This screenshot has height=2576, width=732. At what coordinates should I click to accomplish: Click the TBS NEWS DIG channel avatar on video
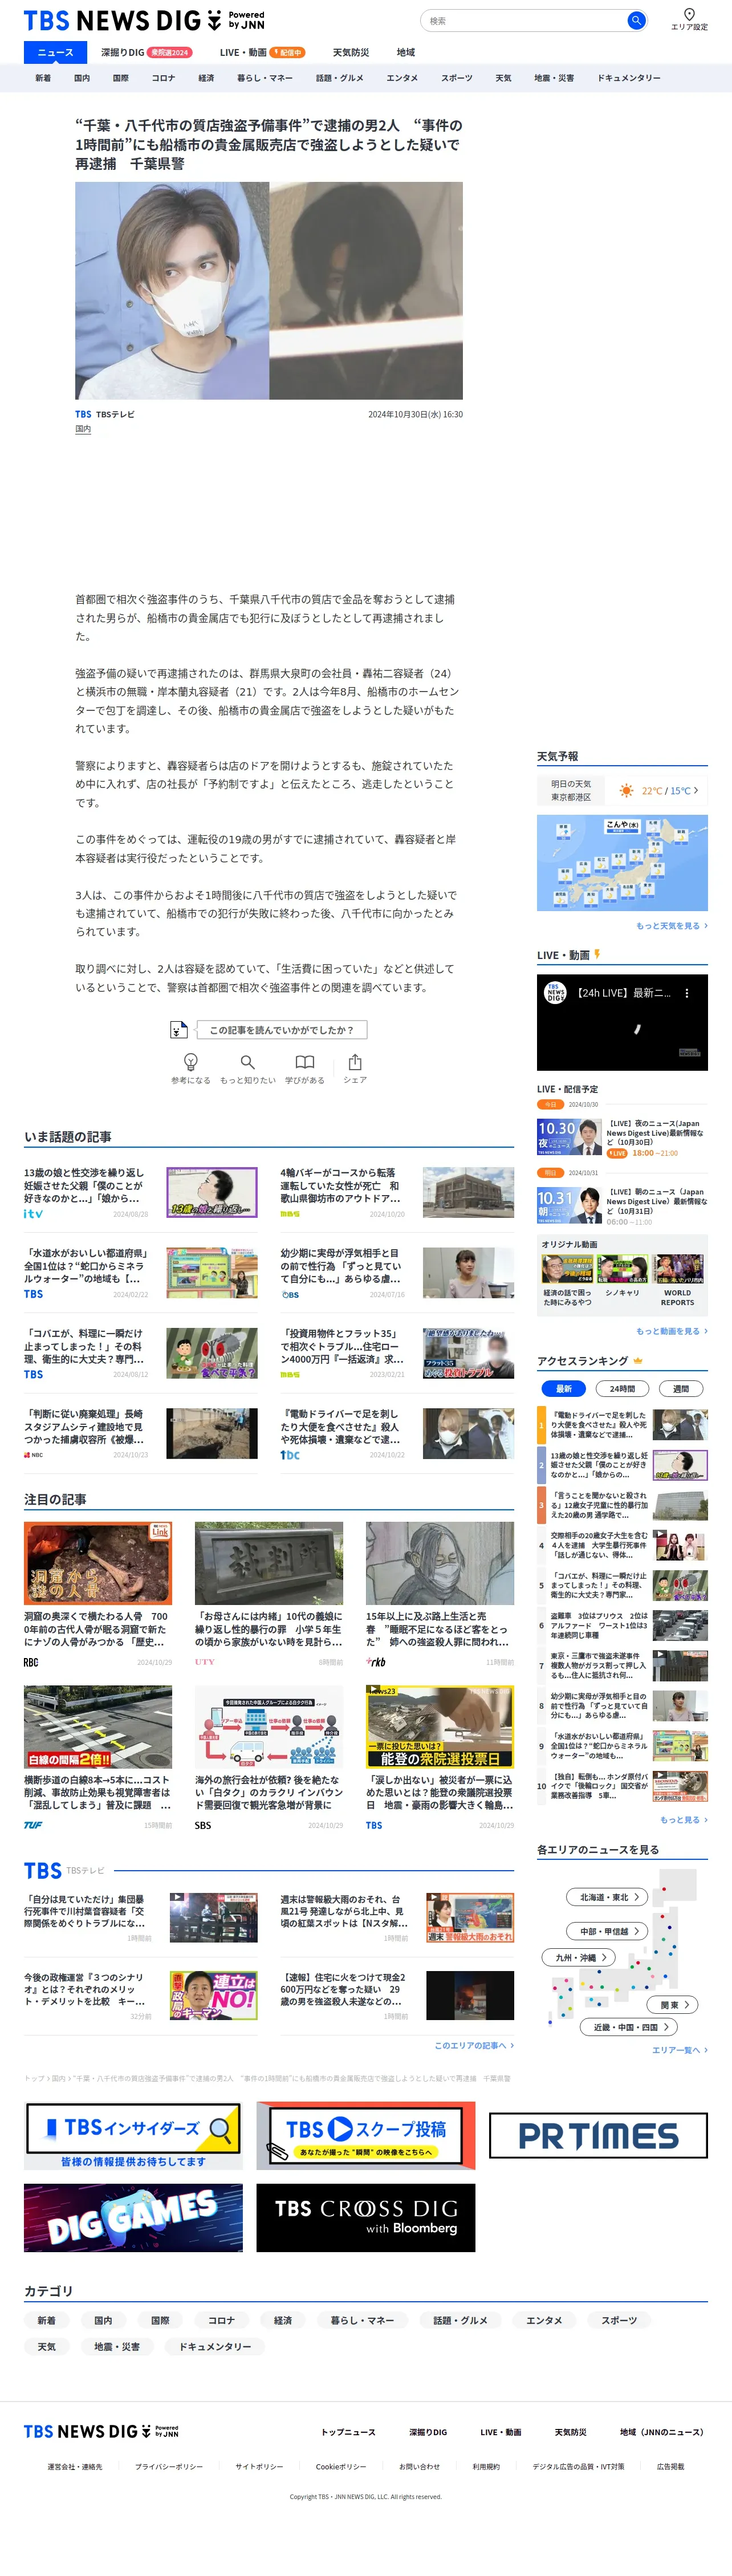(555, 992)
